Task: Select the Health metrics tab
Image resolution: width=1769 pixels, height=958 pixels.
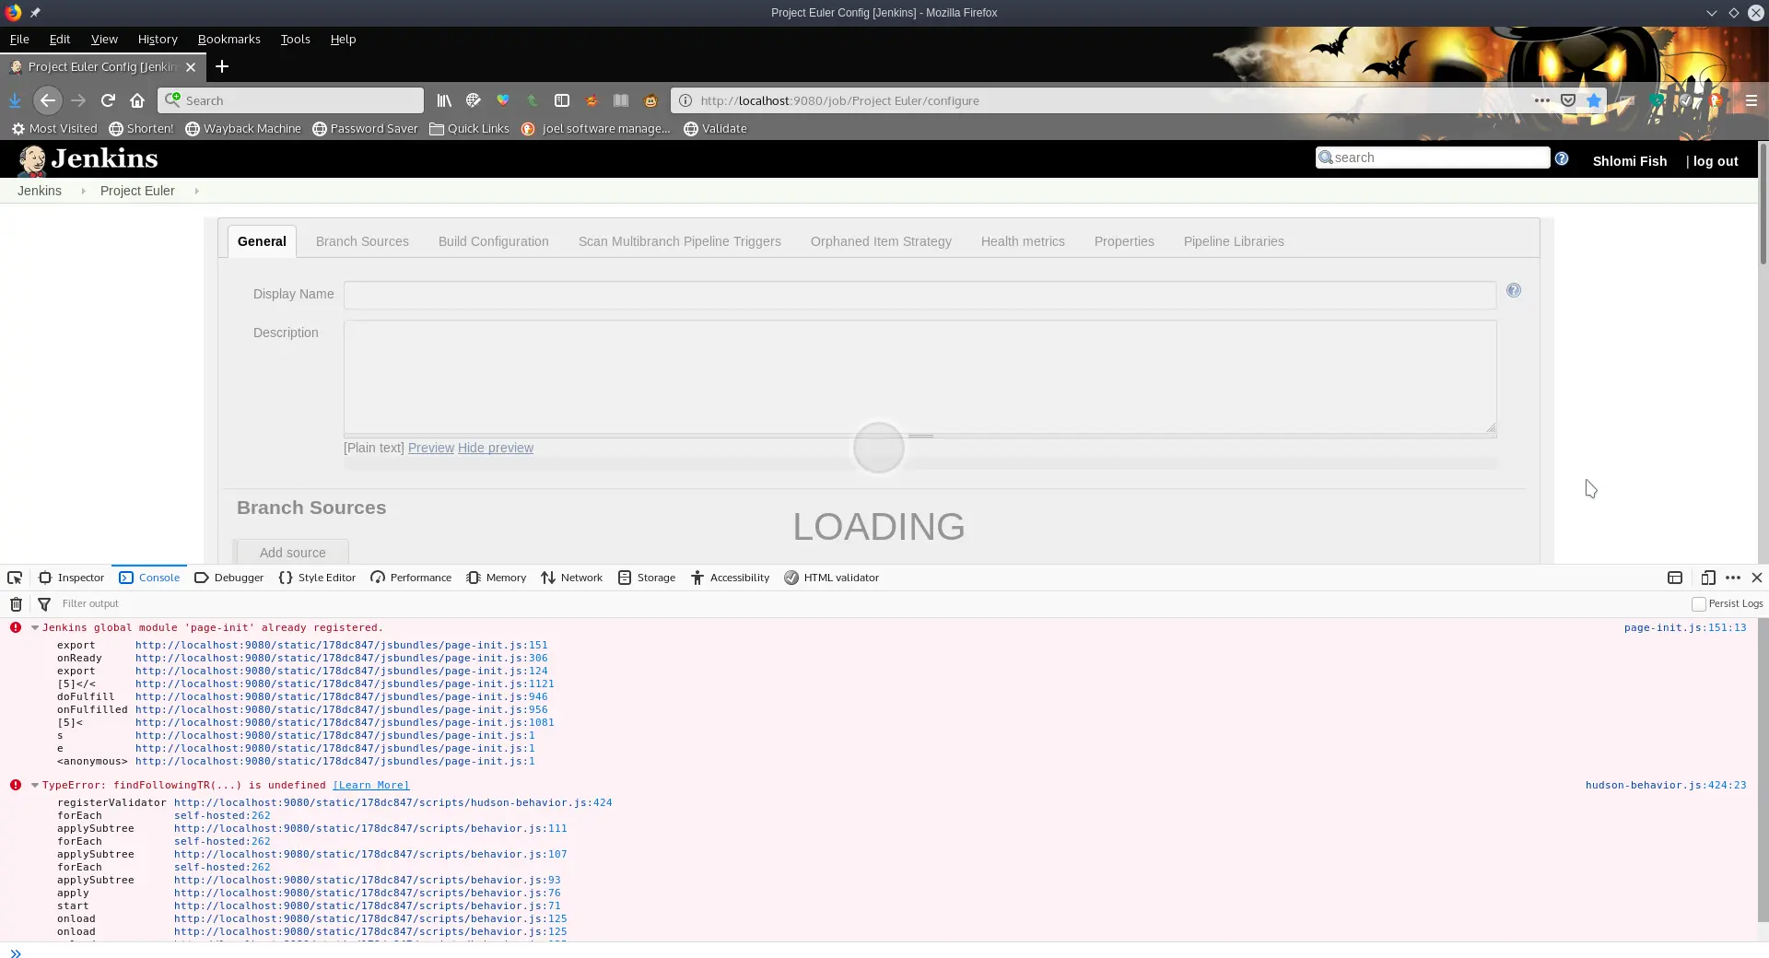Action: (1023, 241)
